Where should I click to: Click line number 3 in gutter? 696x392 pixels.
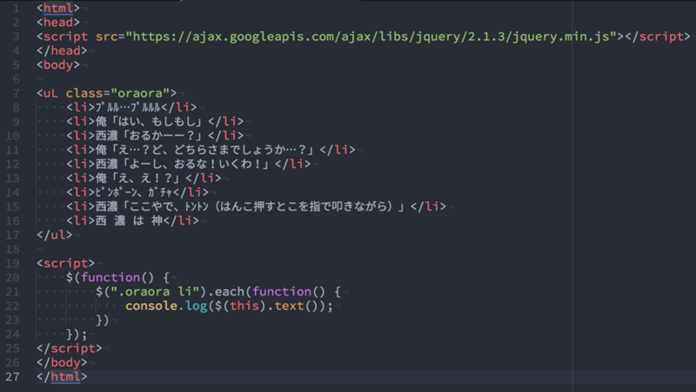[16, 37]
